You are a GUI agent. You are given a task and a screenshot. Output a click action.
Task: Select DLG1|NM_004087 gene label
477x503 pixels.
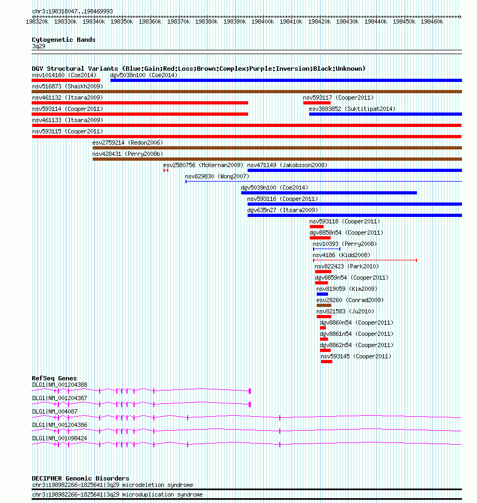(55, 411)
